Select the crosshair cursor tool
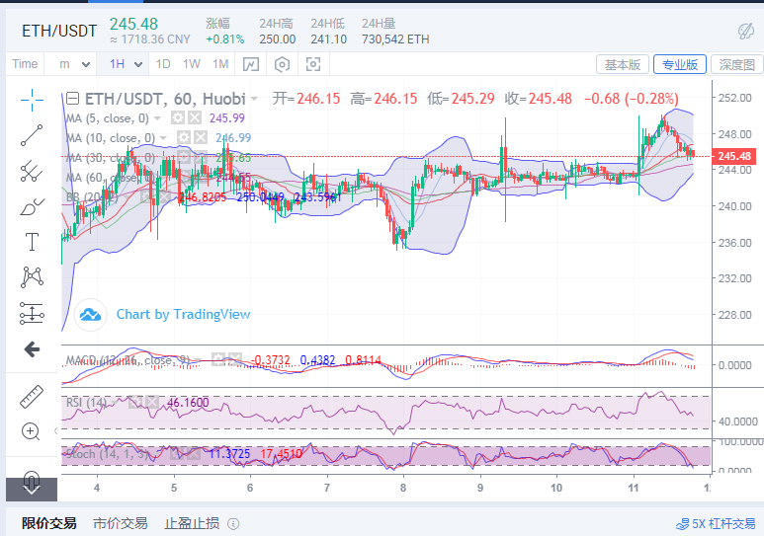The image size is (764, 536). pos(32,99)
